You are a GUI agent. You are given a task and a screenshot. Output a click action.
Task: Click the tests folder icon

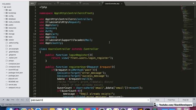pyautogui.click(x=7, y=37)
